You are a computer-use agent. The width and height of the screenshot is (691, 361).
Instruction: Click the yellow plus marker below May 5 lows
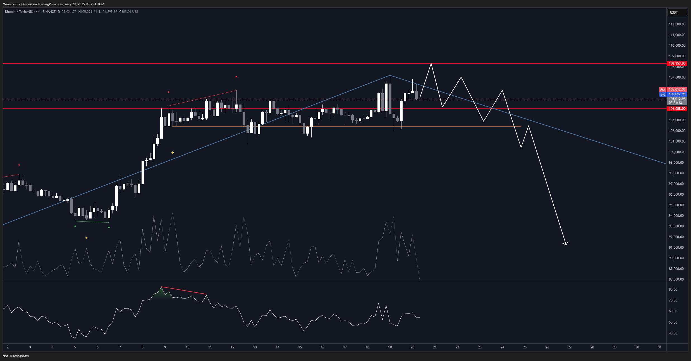point(86,238)
